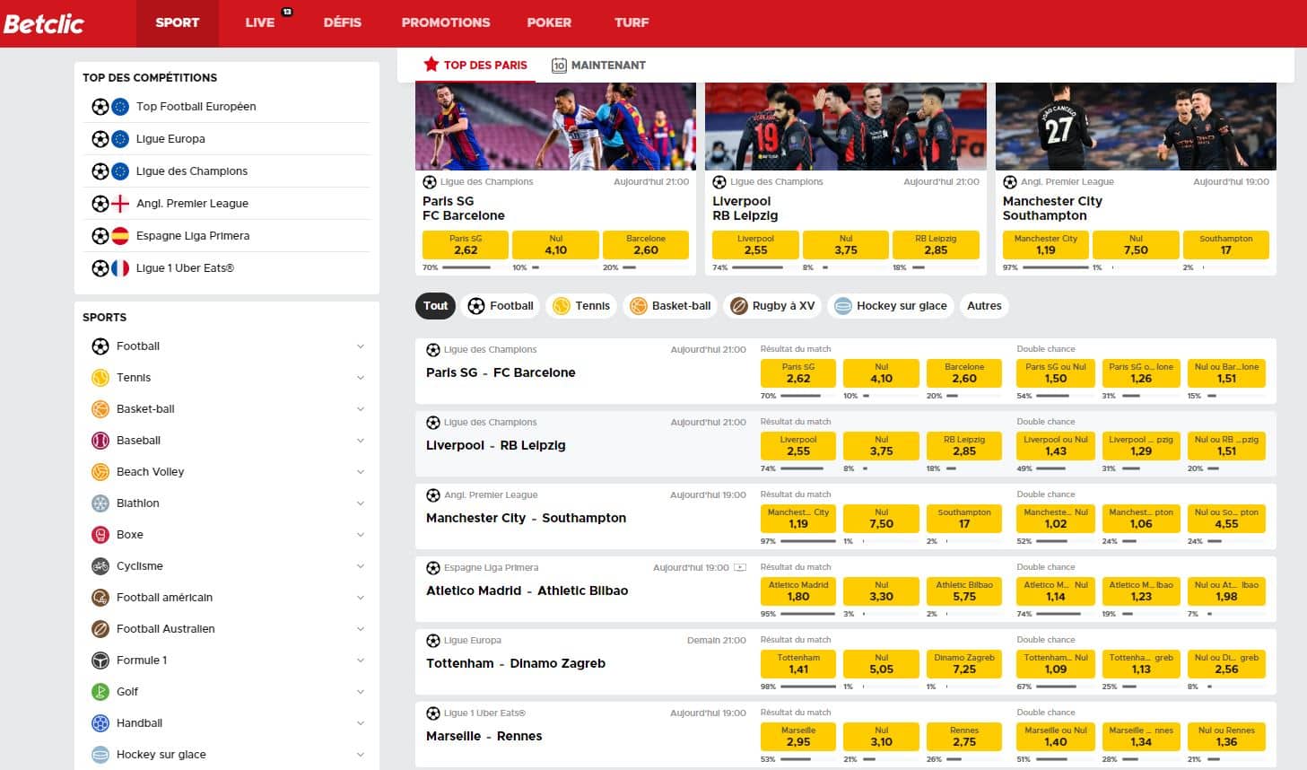
Task: Open Ligue des Champions competition link
Action: tap(191, 171)
